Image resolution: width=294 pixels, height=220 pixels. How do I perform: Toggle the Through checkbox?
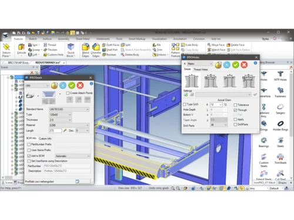coord(235,110)
